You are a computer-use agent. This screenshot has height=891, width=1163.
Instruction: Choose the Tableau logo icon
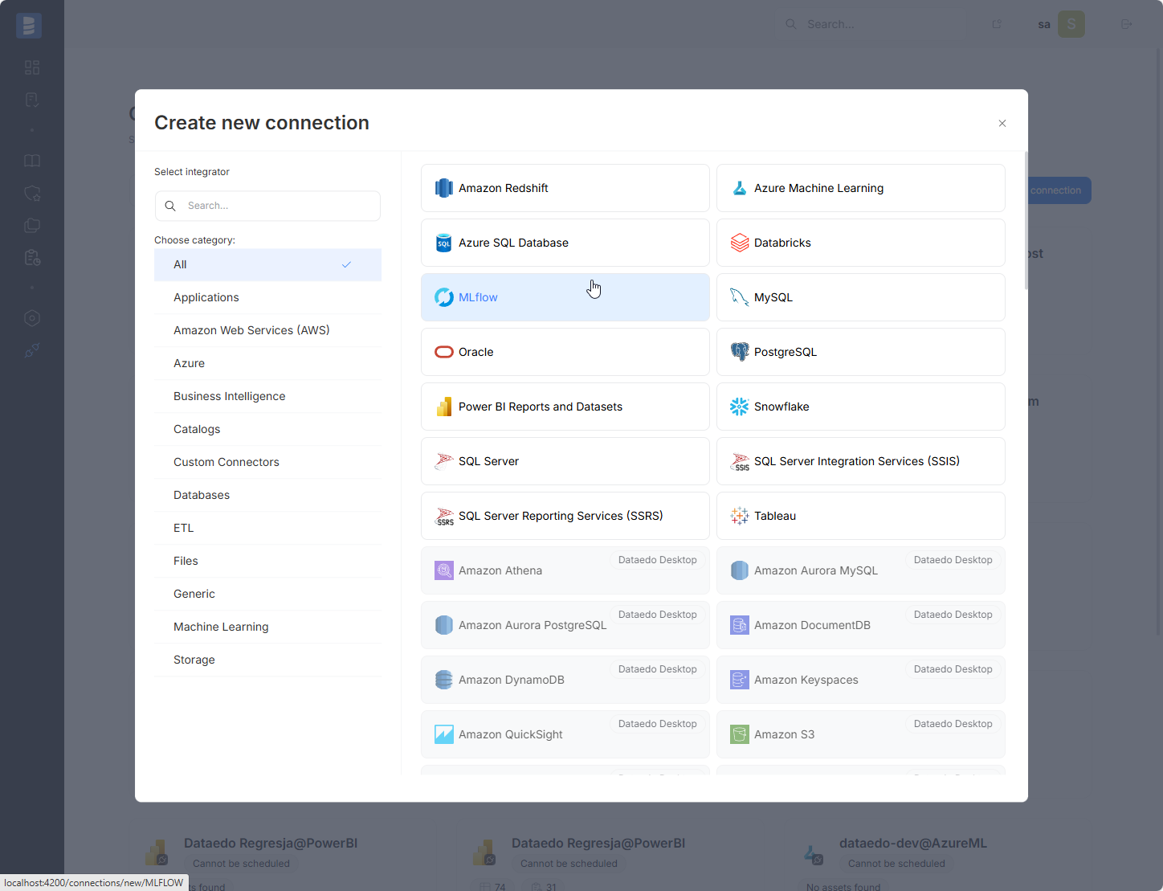click(739, 516)
